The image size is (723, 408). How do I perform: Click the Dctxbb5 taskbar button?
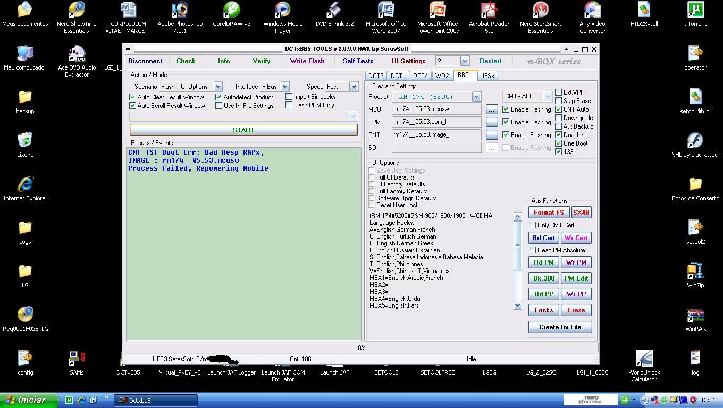pos(156,401)
